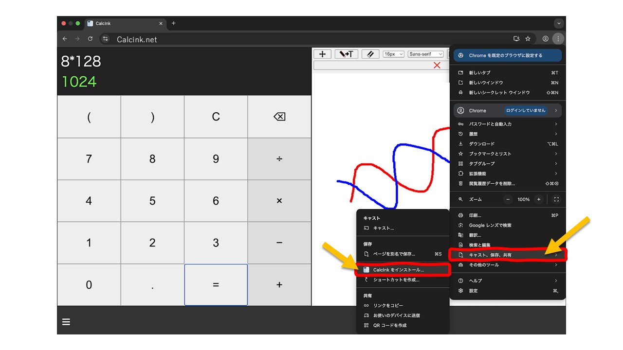Viewport: 623px width, 350px height.
Task: Click the minus operator key
Action: tap(279, 243)
